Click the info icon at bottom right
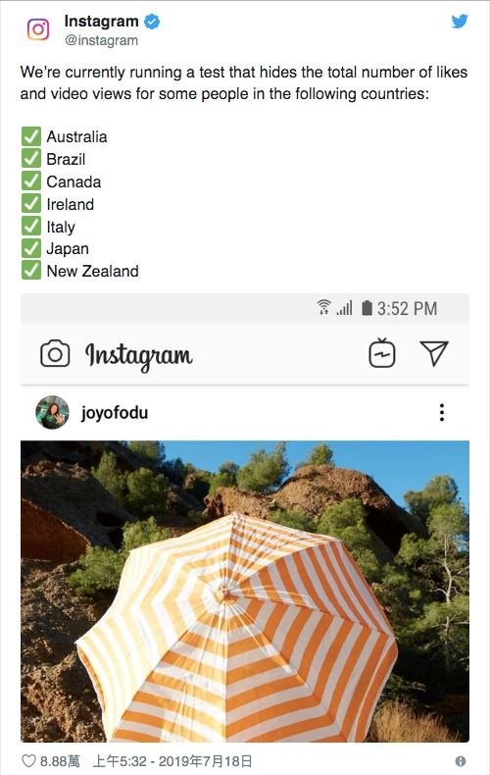This screenshot has height=775, width=490. (461, 761)
